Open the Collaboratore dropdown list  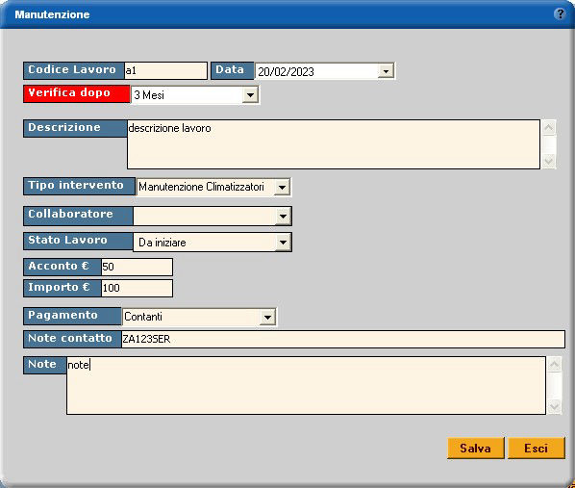283,217
